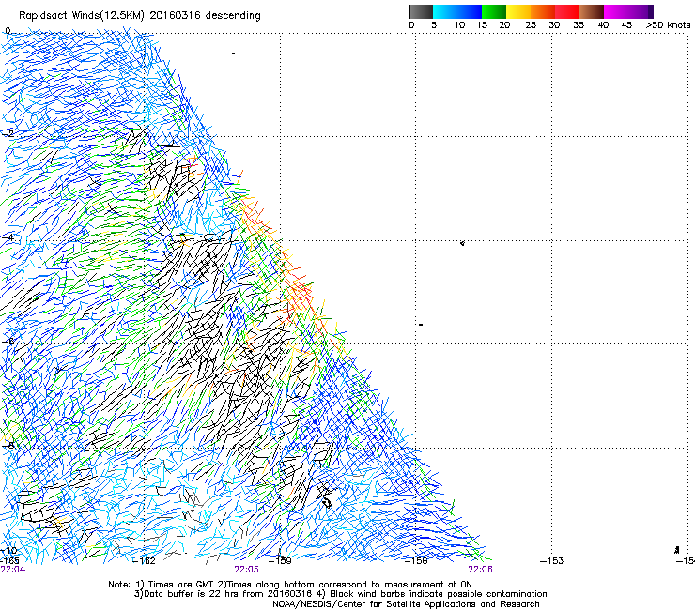
Task: Click the '-153' longitude axis label
Action: (552, 561)
